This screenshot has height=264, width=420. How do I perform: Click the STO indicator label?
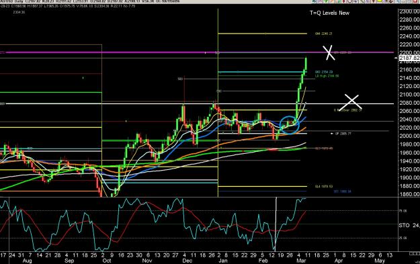[404, 226]
